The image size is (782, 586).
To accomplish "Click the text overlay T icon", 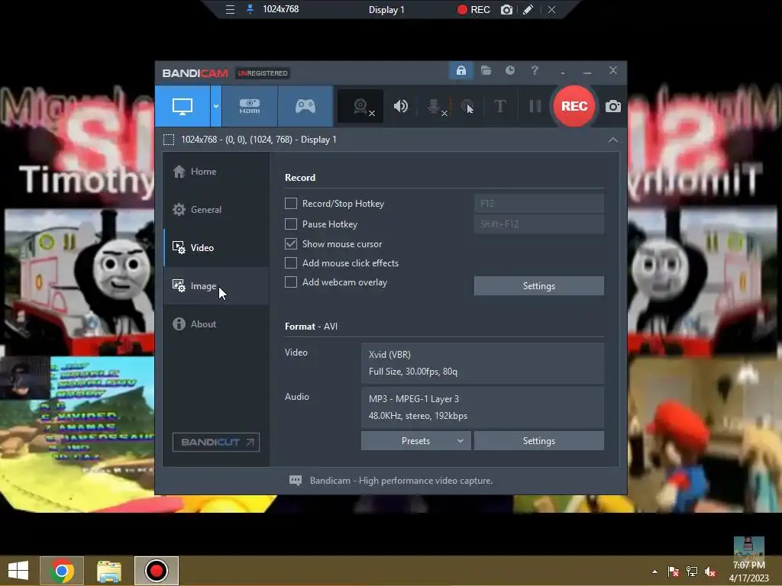I will 499,106.
